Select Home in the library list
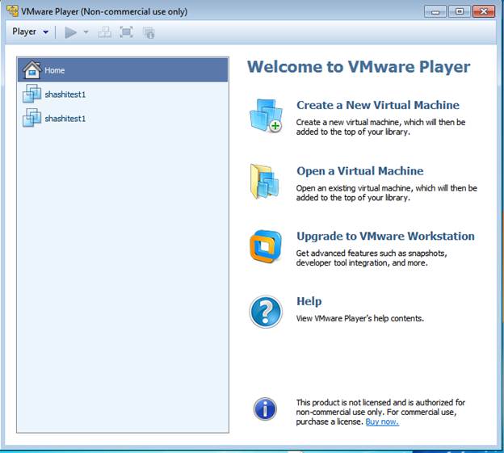The image size is (504, 453). [x=123, y=69]
